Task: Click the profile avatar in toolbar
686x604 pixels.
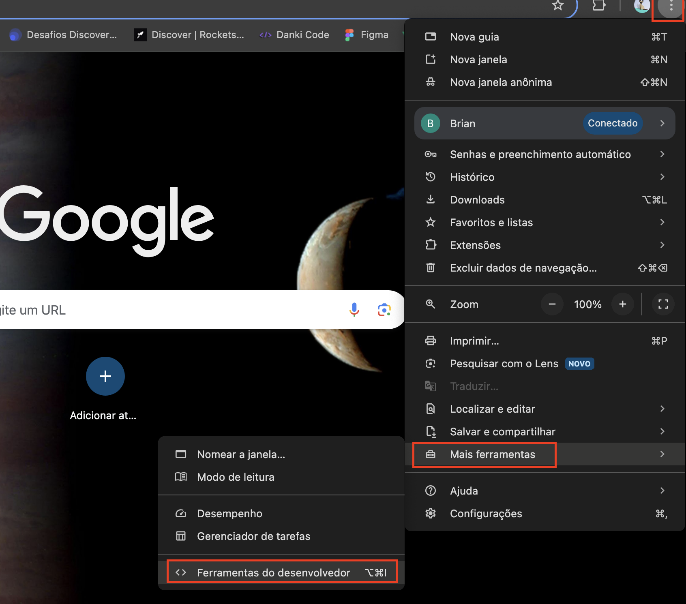Action: pos(641,6)
